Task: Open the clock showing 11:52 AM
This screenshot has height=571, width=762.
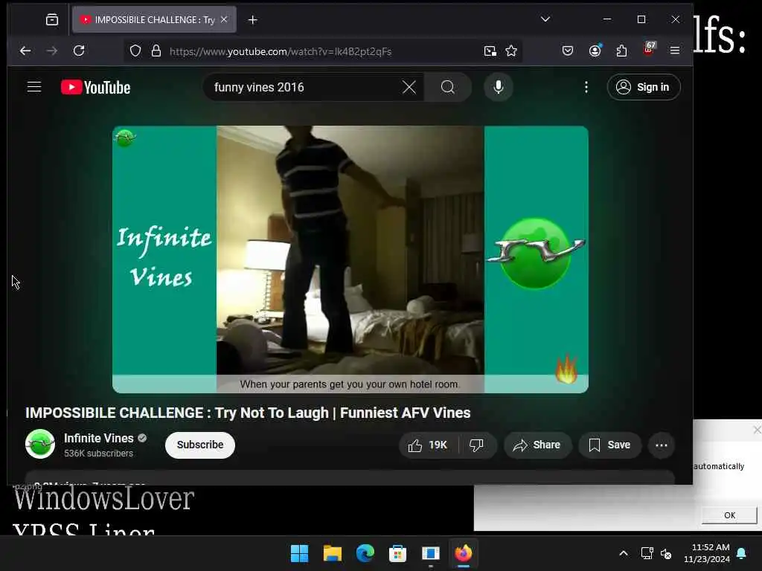Action: [x=707, y=553]
